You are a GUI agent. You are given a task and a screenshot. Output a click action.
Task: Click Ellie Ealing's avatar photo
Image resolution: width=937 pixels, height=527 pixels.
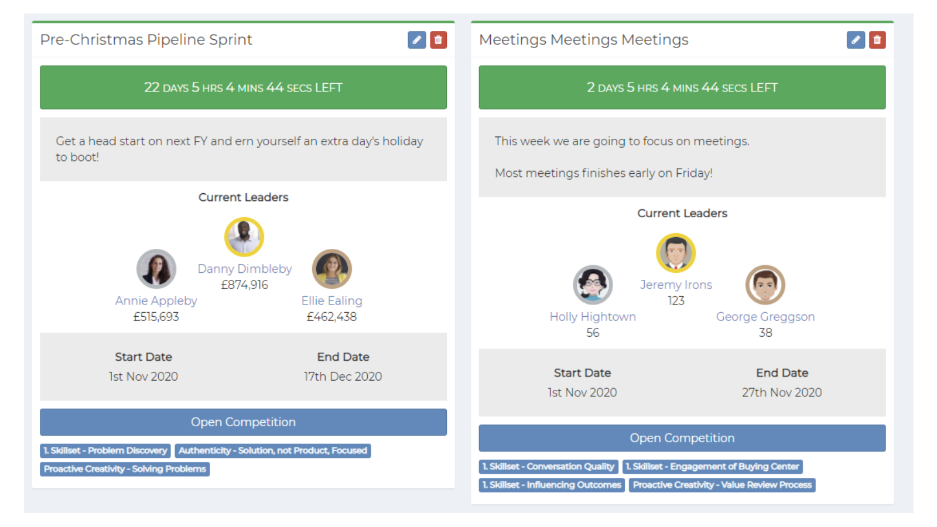tap(331, 269)
